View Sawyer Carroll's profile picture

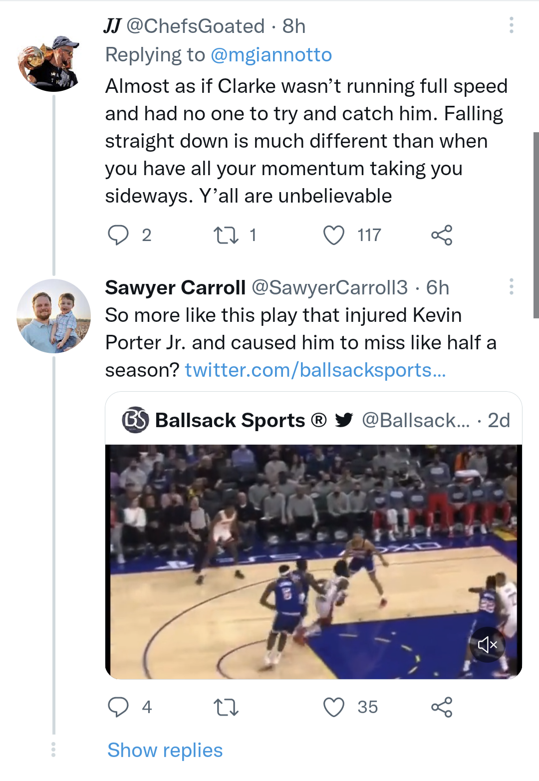(53, 316)
